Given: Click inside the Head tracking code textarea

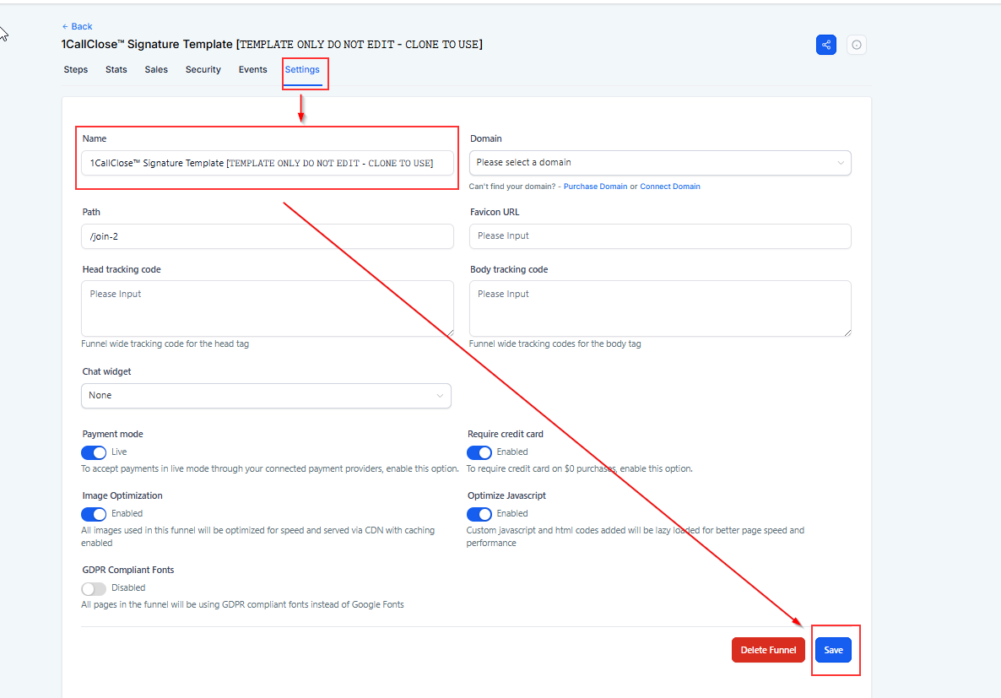Looking at the screenshot, I should tap(268, 308).
